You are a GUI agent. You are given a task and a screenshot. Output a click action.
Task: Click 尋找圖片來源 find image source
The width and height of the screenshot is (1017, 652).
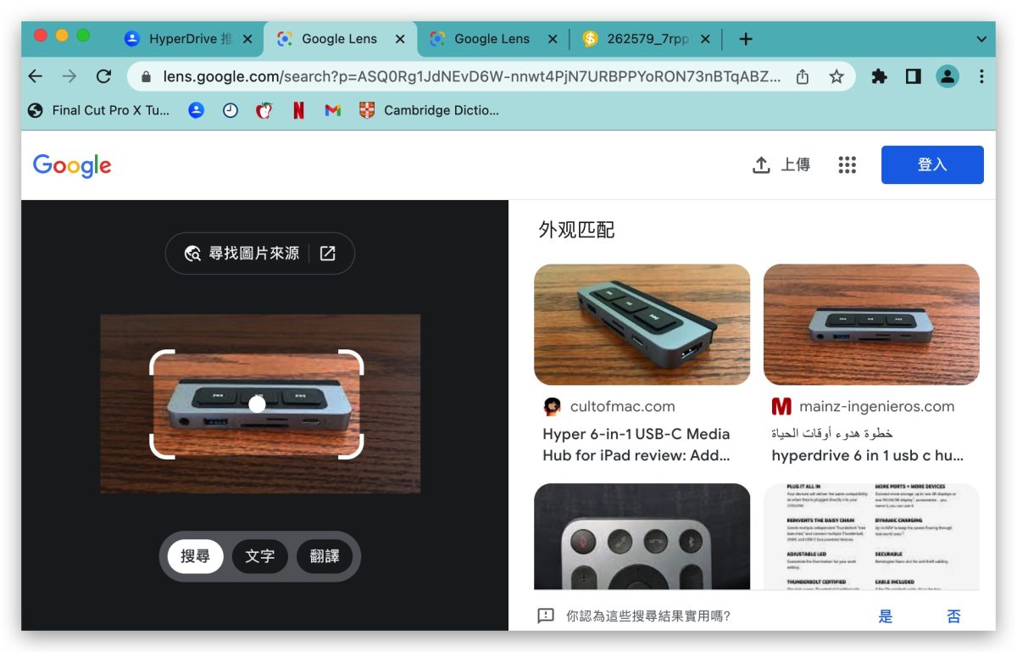point(242,254)
